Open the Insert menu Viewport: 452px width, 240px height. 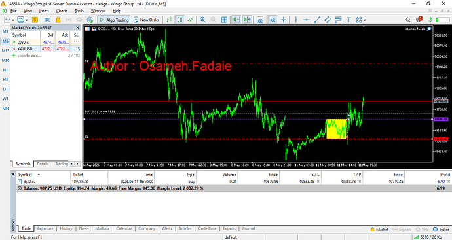coord(44,11)
